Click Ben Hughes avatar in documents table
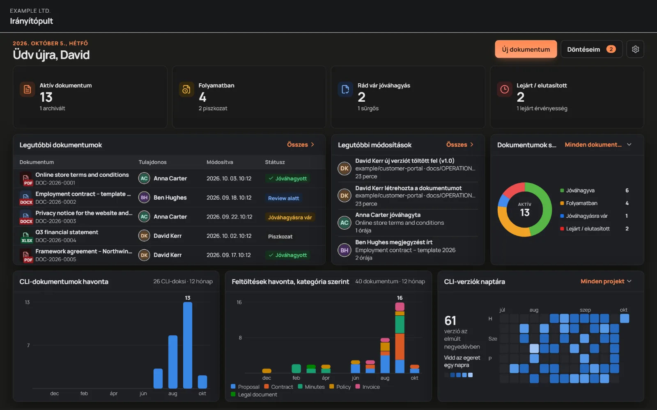This screenshot has height=410, width=657. [144, 198]
